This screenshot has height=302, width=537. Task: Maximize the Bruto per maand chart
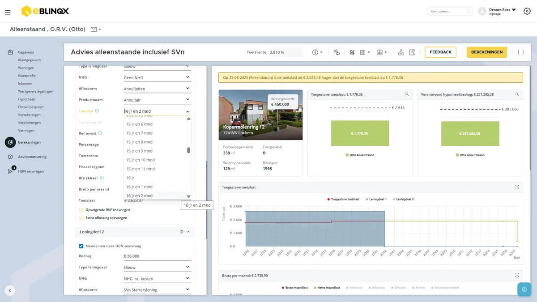click(517, 276)
